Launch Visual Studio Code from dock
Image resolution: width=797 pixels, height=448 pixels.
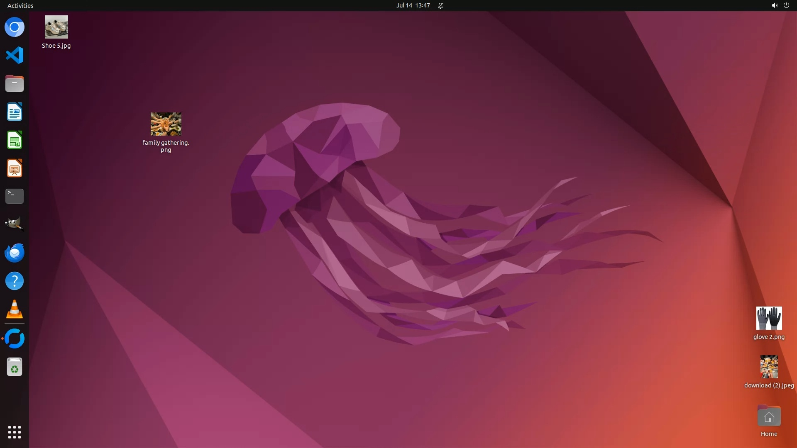point(15,55)
